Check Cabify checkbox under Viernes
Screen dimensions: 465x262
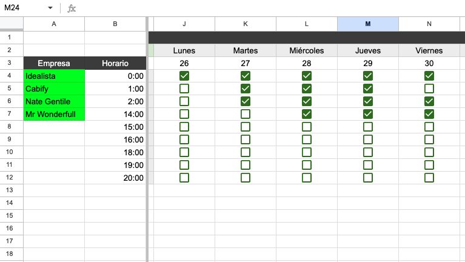pyautogui.click(x=429, y=89)
